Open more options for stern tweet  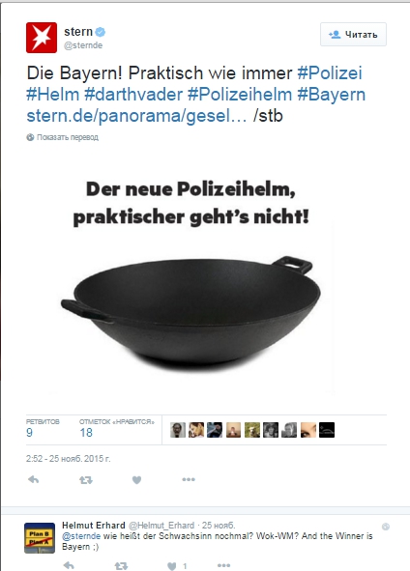[x=189, y=479]
